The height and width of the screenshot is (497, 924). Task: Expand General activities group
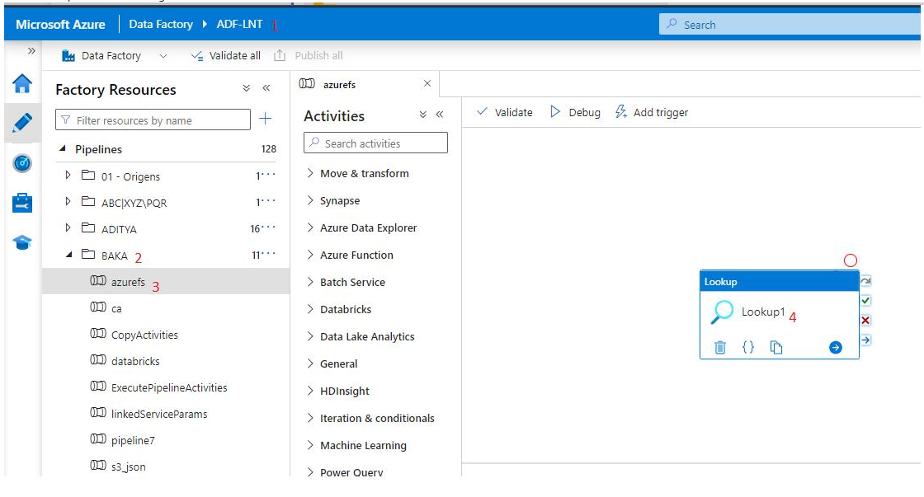coord(310,363)
